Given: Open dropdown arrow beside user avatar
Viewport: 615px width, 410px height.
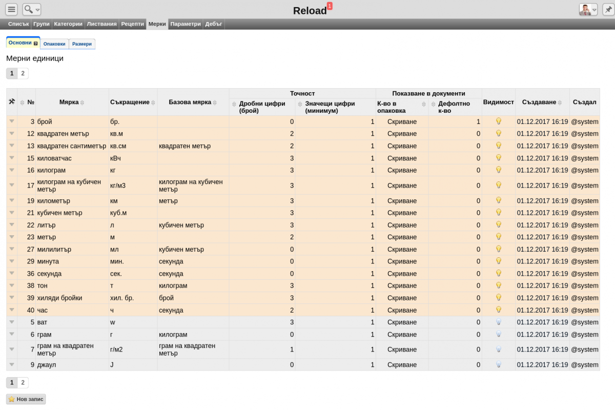Looking at the screenshot, I should click(x=594, y=10).
